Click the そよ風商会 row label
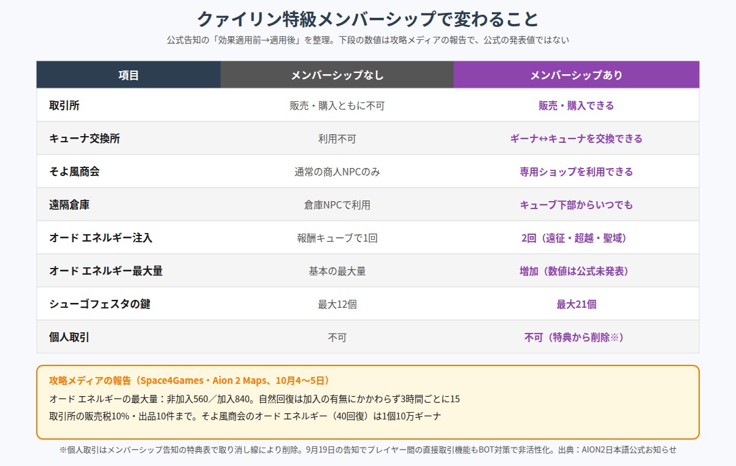 click(x=74, y=172)
